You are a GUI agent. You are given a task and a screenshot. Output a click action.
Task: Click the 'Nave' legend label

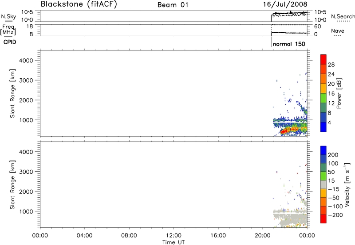(x=338, y=31)
